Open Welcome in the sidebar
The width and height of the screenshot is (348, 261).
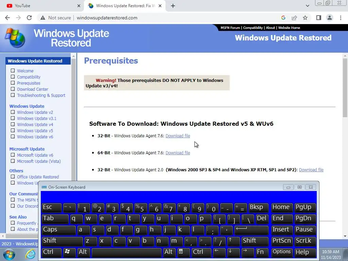click(25, 71)
